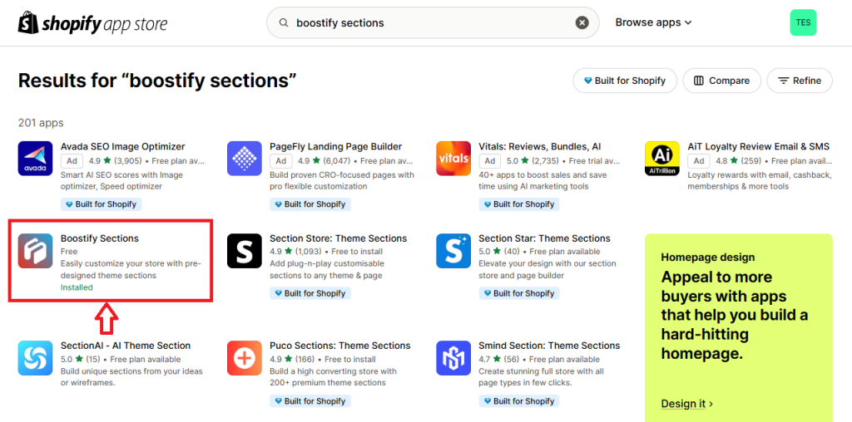Expand the Browse apps dropdown
This screenshot has height=422, width=852.
pyautogui.click(x=653, y=22)
